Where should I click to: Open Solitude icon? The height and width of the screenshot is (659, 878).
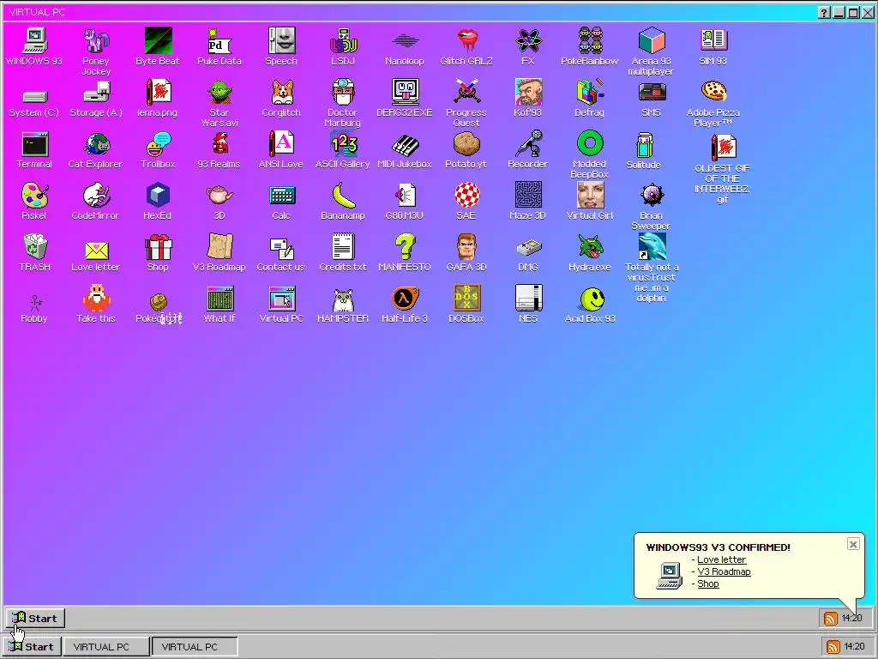pos(645,145)
